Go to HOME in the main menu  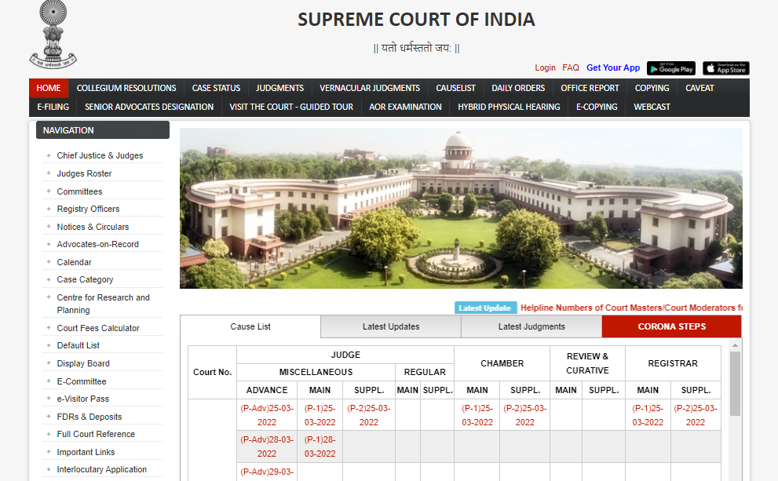(x=49, y=88)
